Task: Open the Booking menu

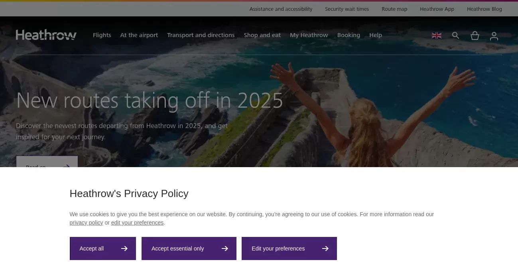Action: 349,35
